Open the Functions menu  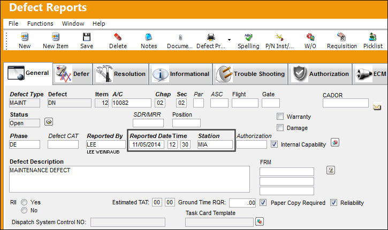click(40, 24)
